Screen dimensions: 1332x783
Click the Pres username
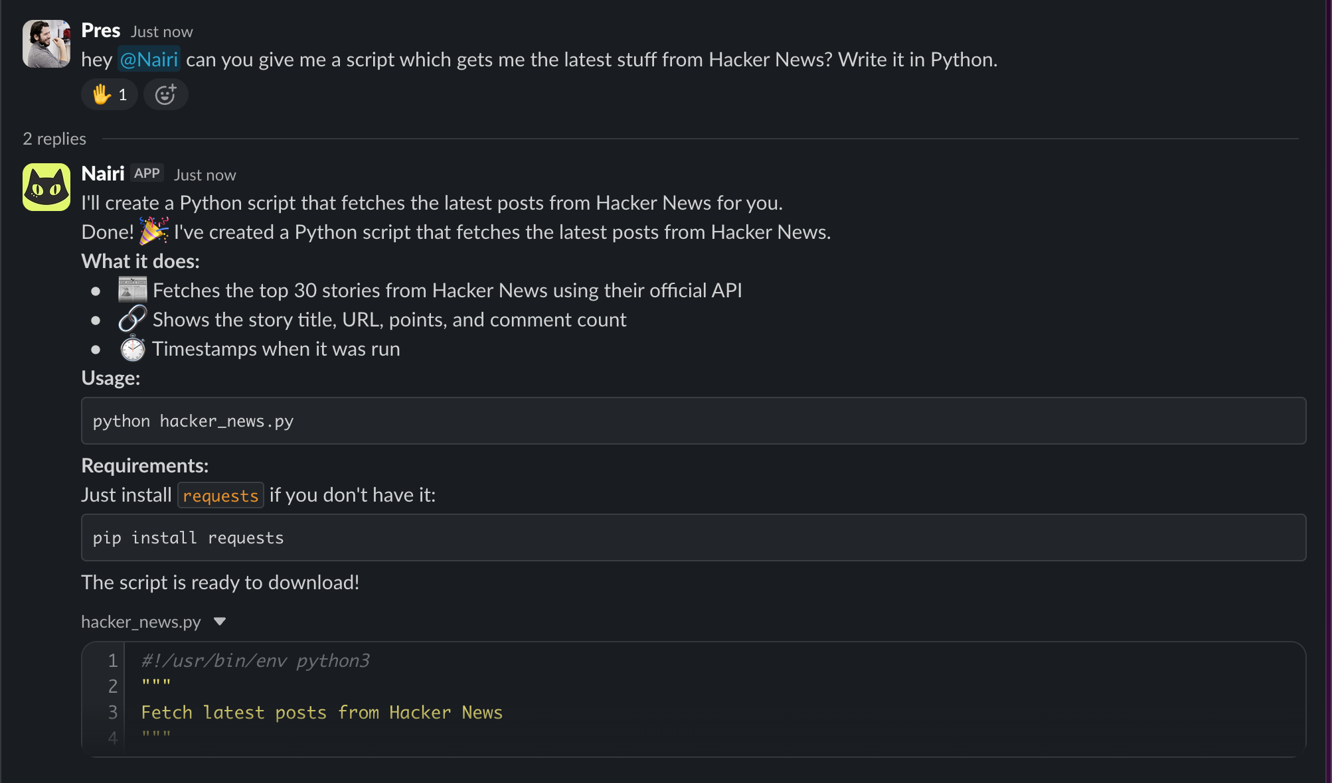click(x=101, y=31)
